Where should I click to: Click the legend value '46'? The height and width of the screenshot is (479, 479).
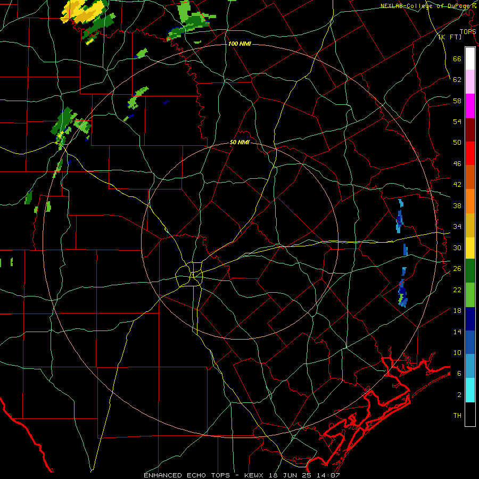tap(457, 164)
